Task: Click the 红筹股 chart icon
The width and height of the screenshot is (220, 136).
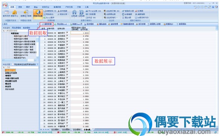Action: pos(139,11)
